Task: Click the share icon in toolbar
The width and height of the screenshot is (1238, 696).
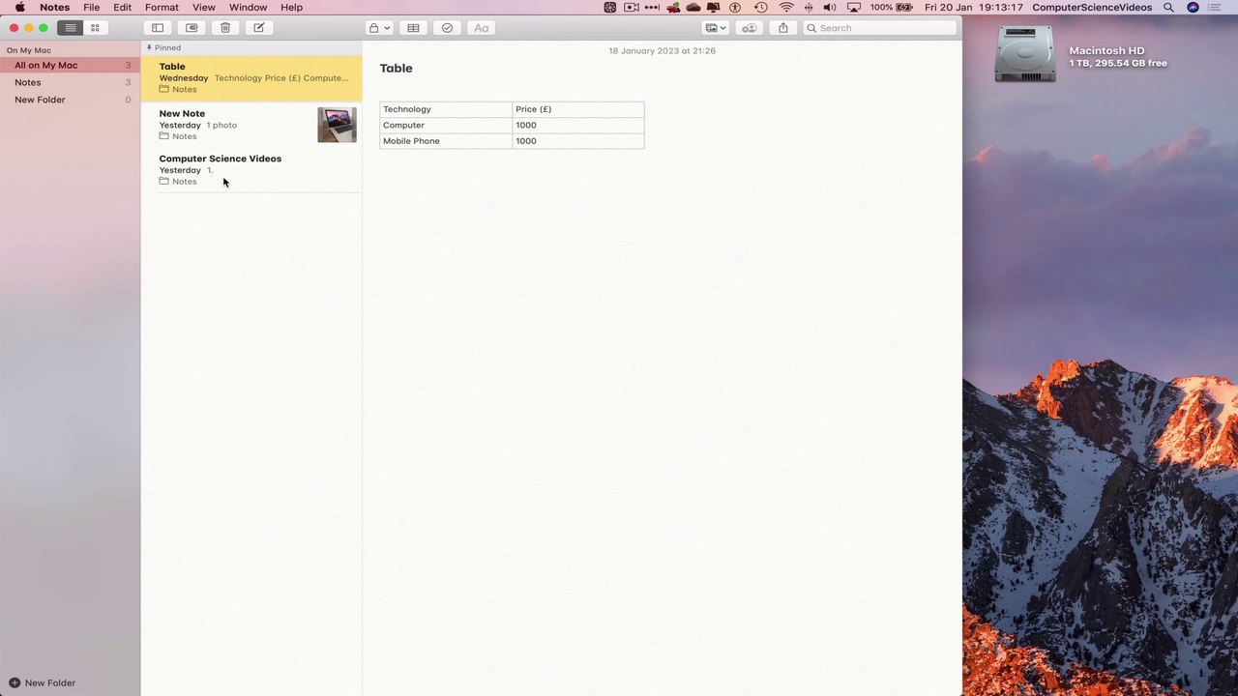Action: [783, 28]
